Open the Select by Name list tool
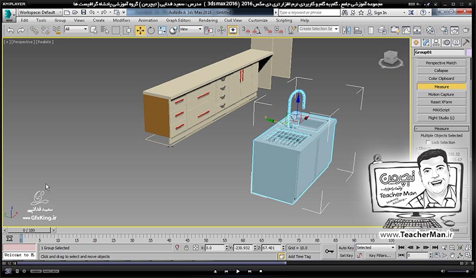The width and height of the screenshot is (476, 278). [105, 30]
